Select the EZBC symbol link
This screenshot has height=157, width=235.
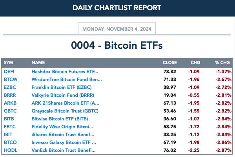pyautogui.click(x=10, y=87)
